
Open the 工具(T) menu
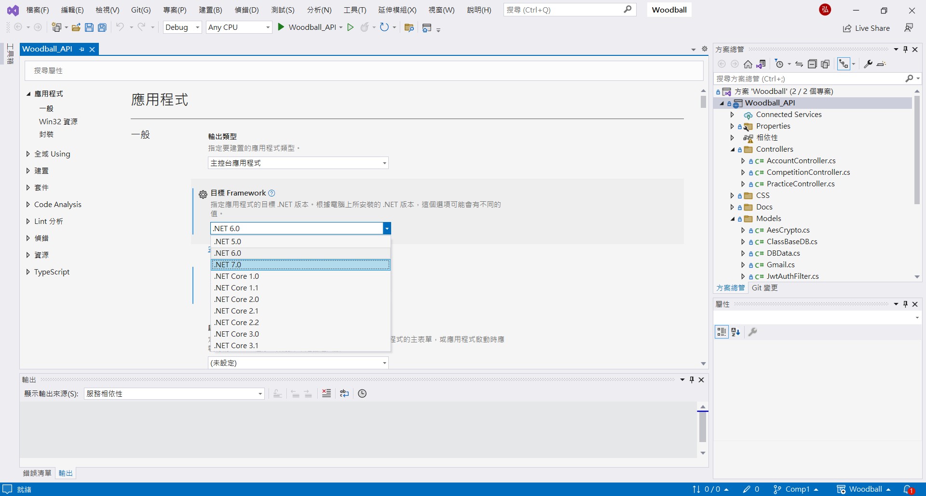pyautogui.click(x=354, y=10)
